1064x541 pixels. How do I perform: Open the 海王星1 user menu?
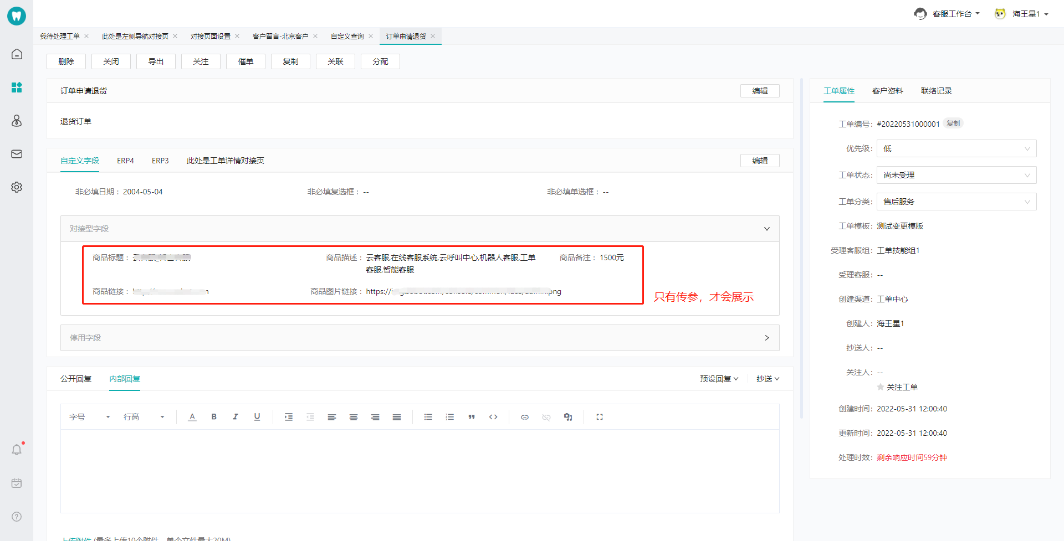[1021, 14]
